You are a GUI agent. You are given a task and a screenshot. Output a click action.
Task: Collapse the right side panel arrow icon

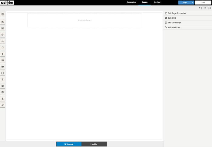[210, 8]
